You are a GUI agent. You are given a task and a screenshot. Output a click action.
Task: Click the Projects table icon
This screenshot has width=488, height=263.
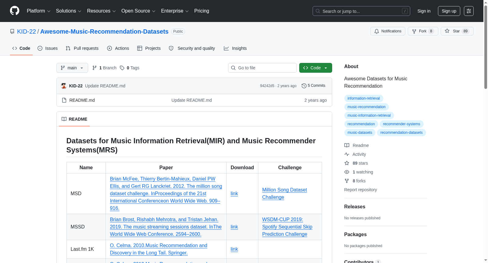tap(140, 48)
